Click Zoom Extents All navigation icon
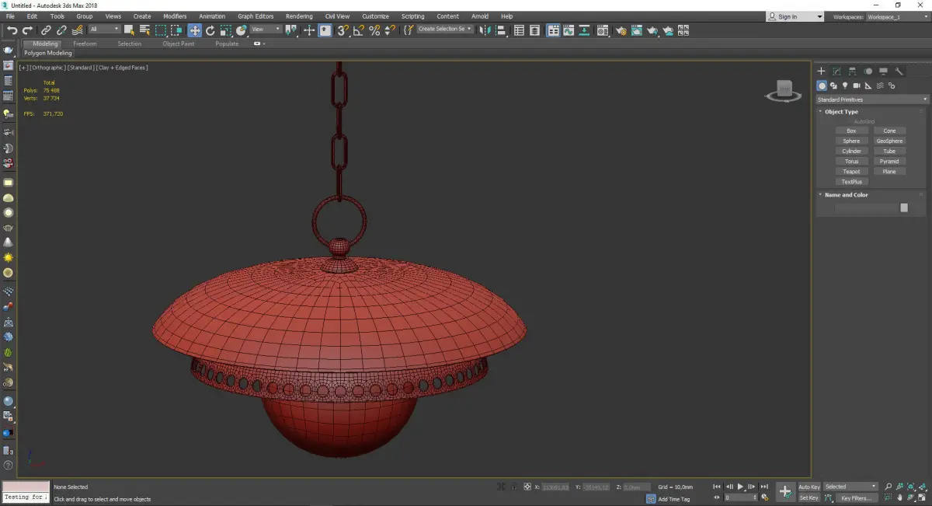 pyautogui.click(x=921, y=487)
